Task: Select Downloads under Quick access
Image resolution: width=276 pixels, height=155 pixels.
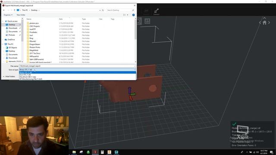Action: point(13,28)
